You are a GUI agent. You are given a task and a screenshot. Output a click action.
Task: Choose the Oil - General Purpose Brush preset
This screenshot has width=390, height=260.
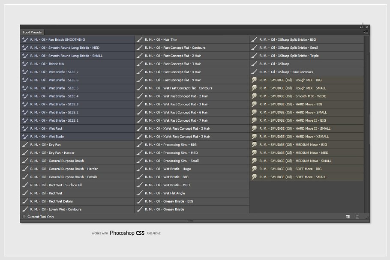click(x=57, y=161)
